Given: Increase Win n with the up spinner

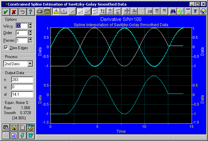Looking at the screenshot, I should point(30,24).
